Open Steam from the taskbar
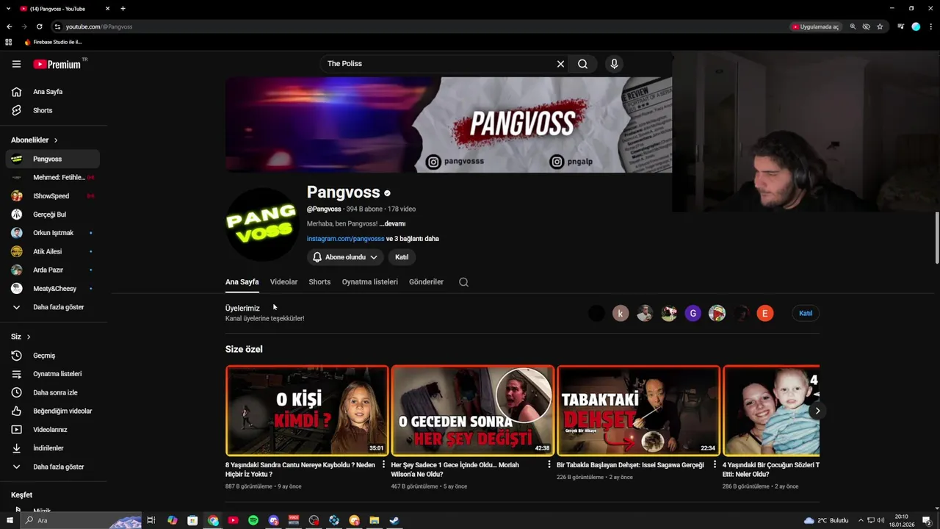The image size is (940, 529). [394, 520]
